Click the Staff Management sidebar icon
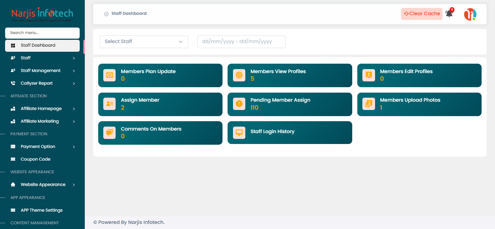 click(13, 71)
